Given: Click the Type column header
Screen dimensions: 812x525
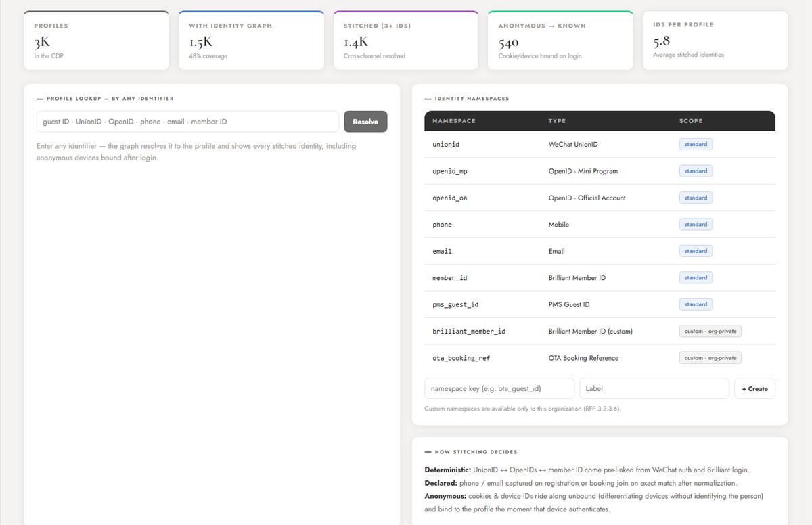Looking at the screenshot, I should point(557,121).
